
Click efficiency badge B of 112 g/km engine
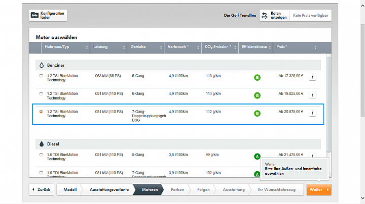tap(257, 114)
